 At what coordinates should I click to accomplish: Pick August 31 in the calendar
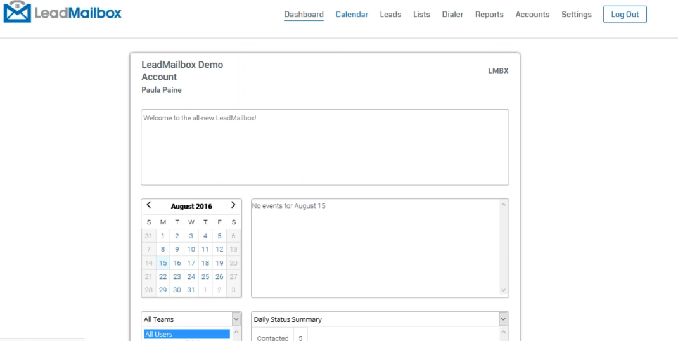[191, 290]
